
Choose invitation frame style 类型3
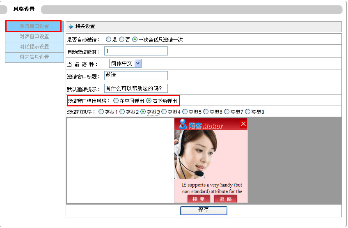pyautogui.click(x=143, y=112)
